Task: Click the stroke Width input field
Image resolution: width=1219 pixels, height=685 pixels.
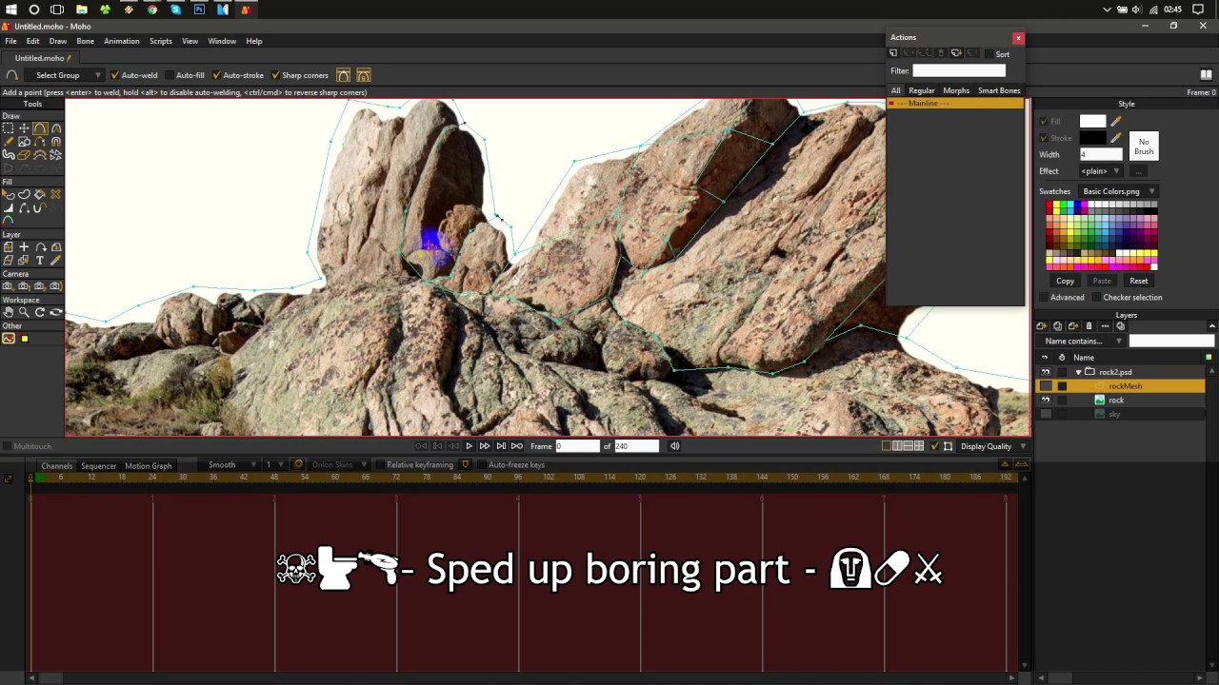Action: click(x=1101, y=154)
